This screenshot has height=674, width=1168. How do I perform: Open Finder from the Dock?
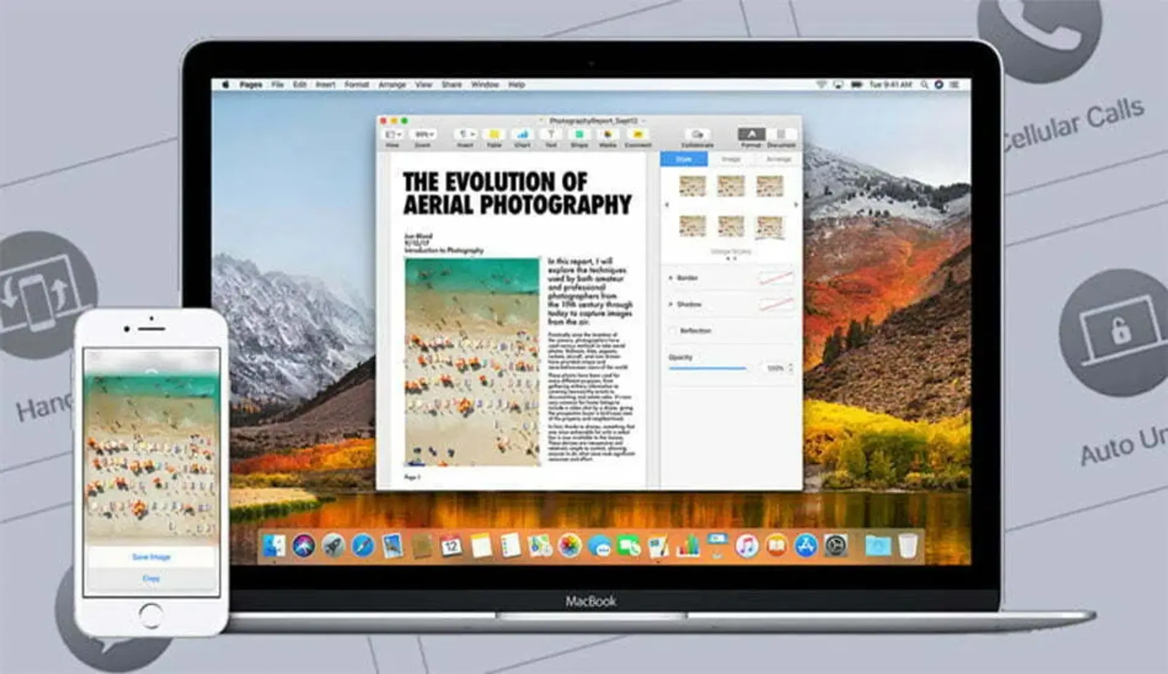(x=274, y=546)
